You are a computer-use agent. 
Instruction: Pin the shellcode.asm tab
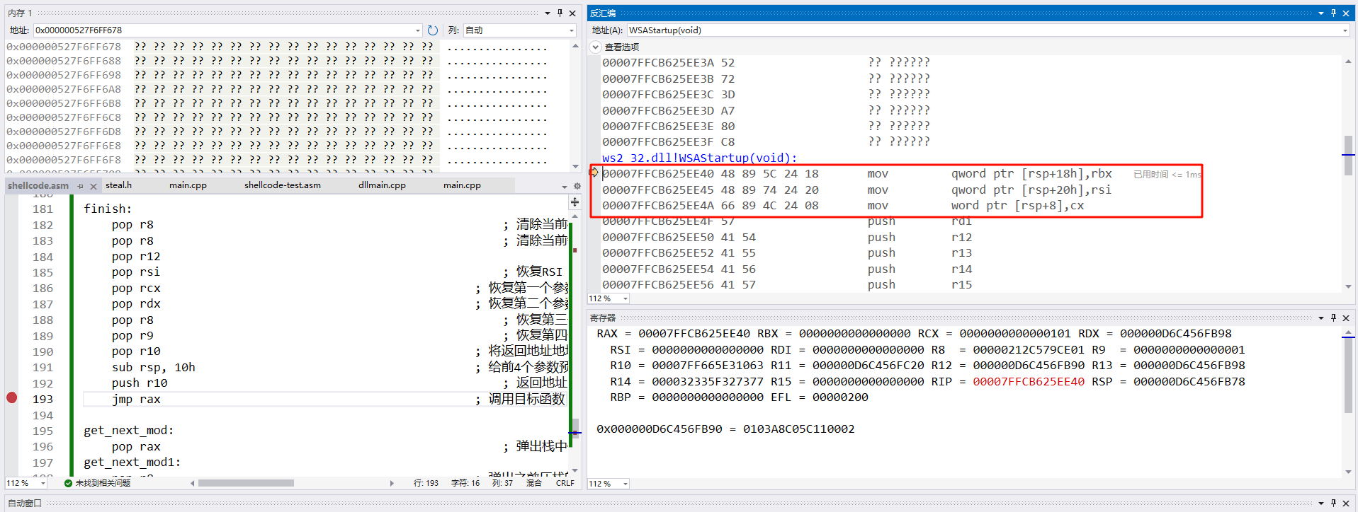point(81,186)
